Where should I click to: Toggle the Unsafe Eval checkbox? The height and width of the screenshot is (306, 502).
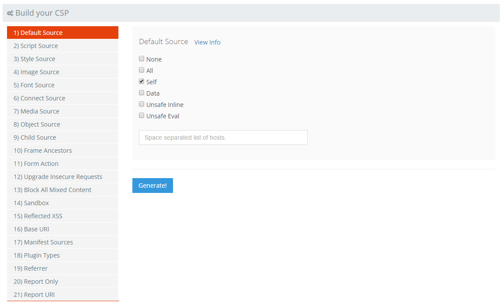142,115
